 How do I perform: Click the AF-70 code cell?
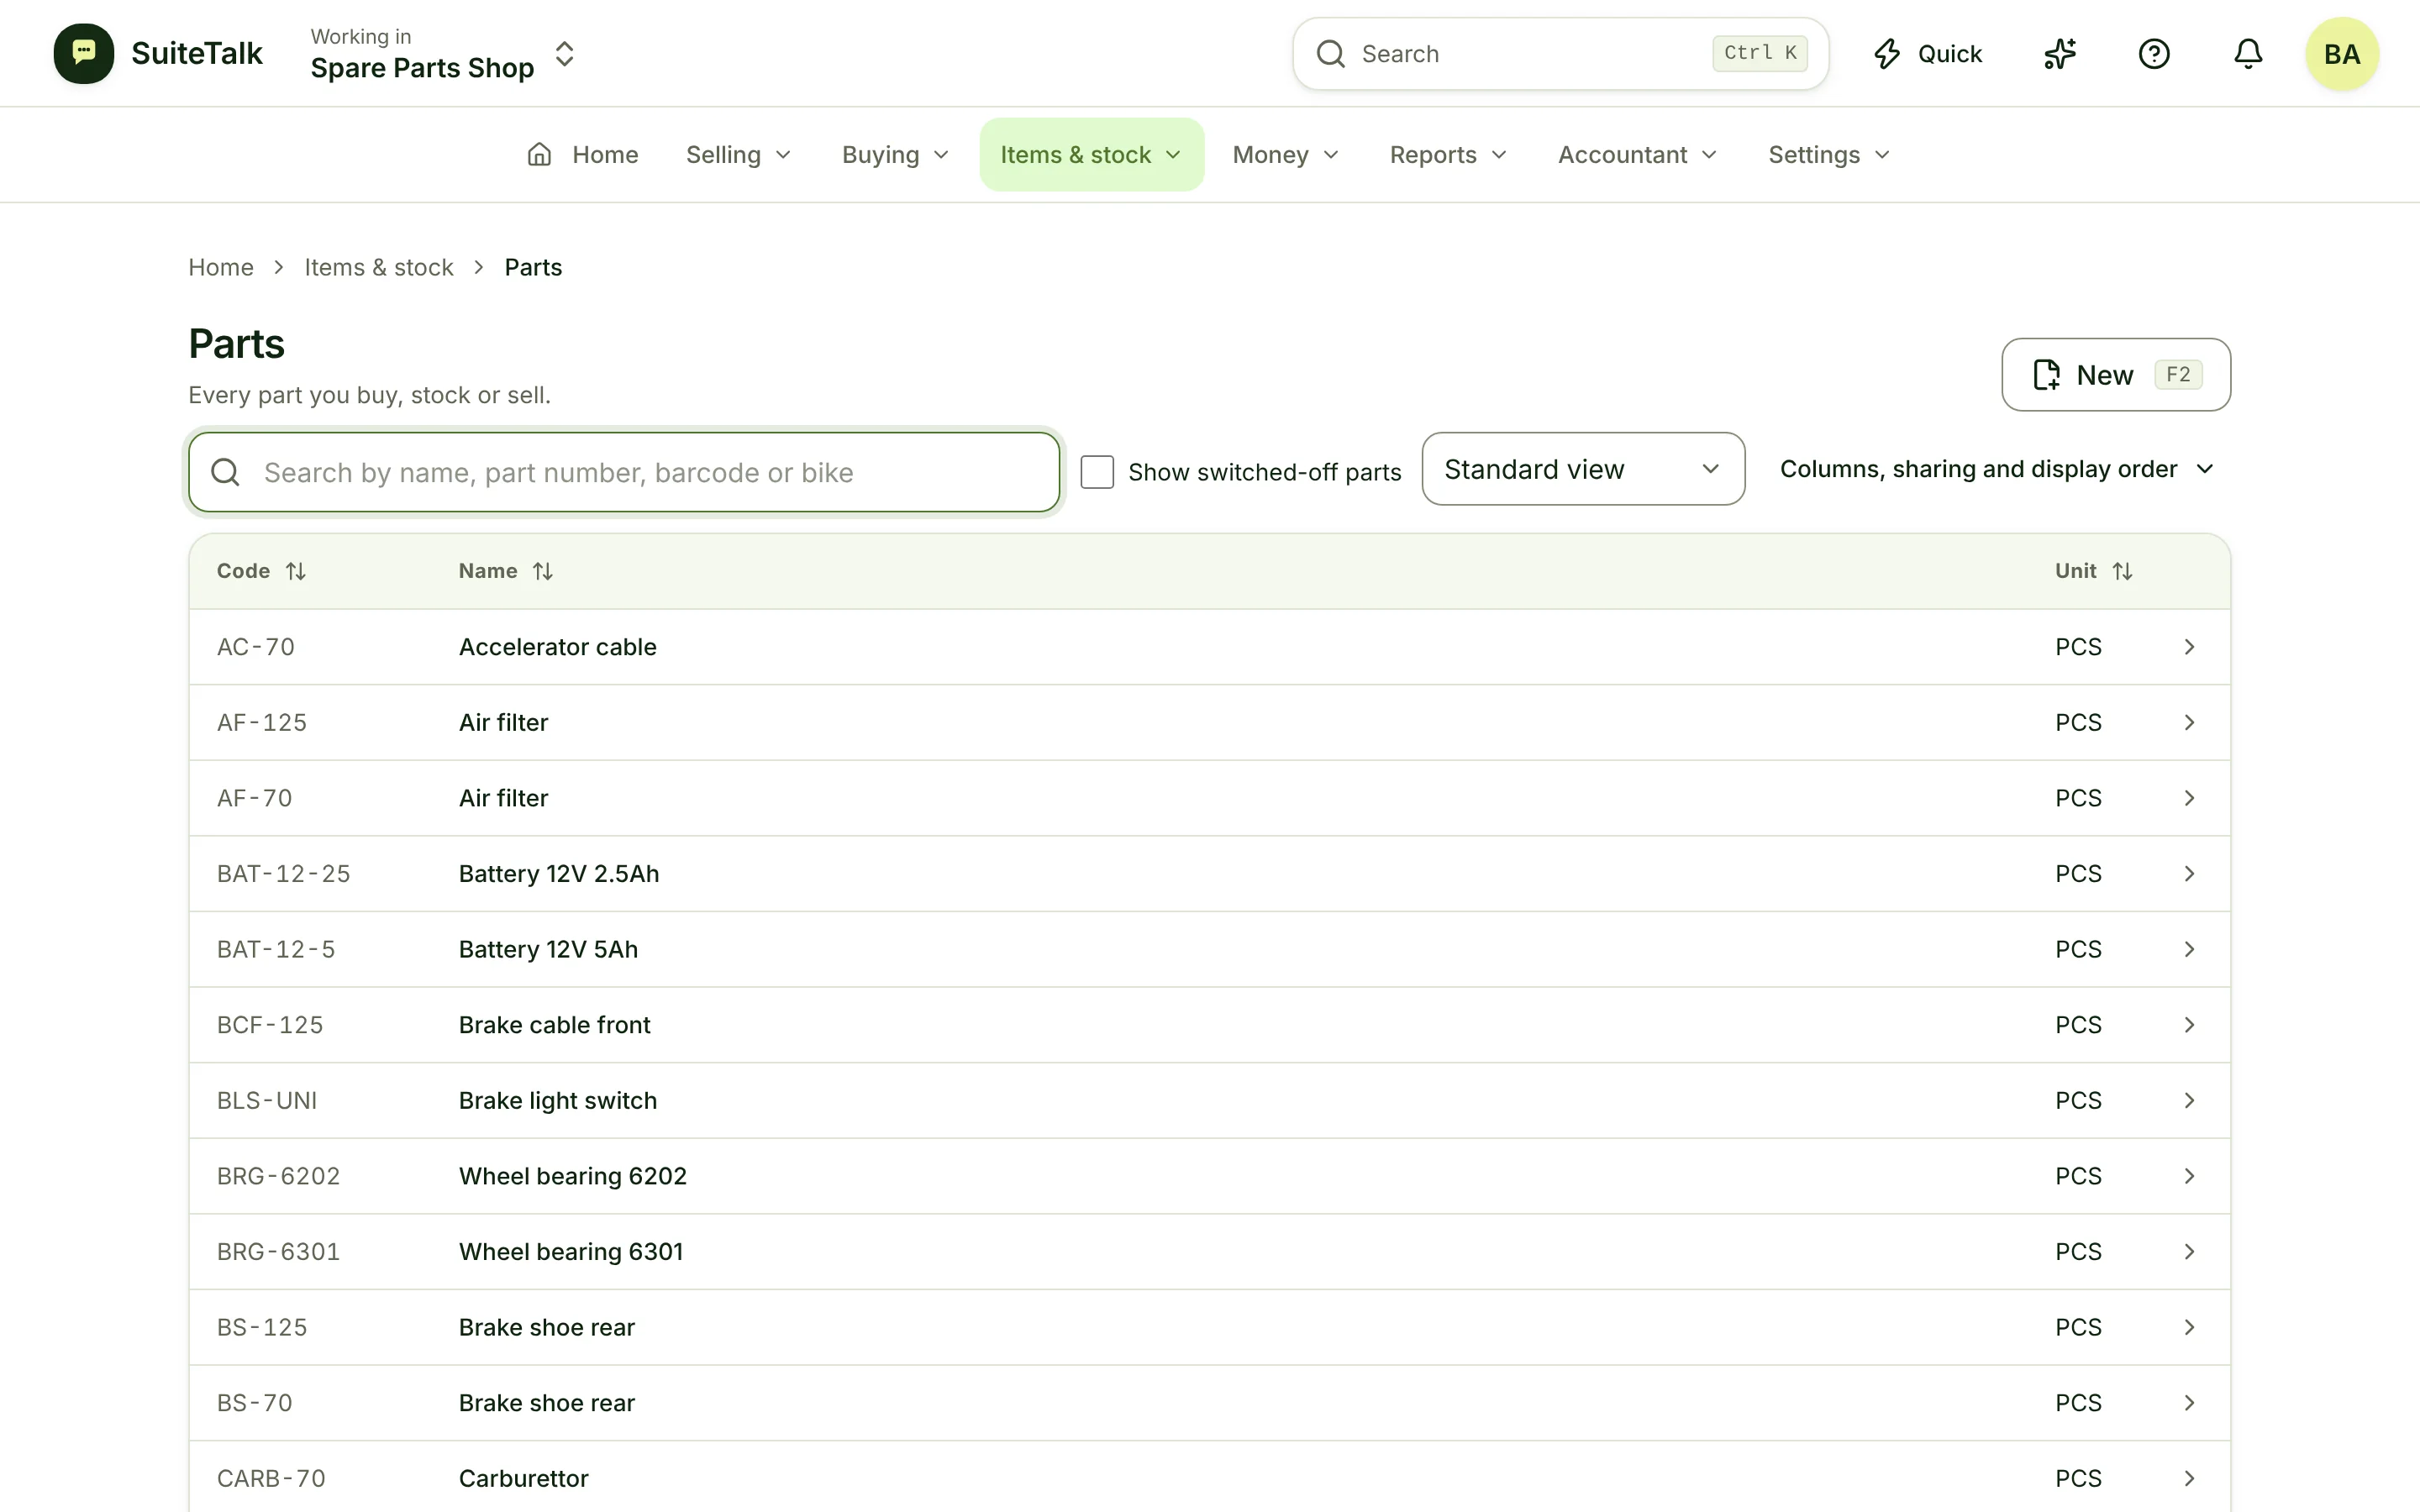coord(255,798)
